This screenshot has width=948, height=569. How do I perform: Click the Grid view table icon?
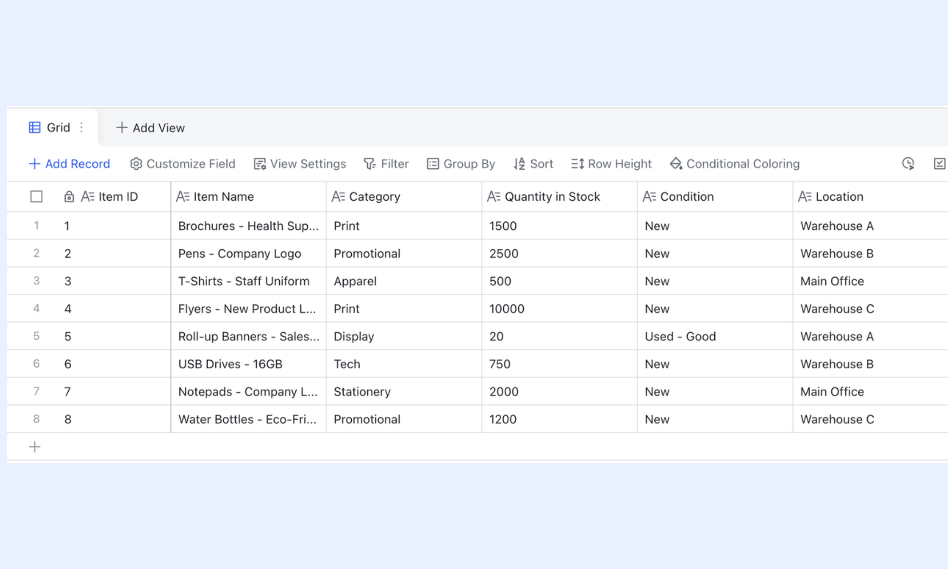pos(35,128)
